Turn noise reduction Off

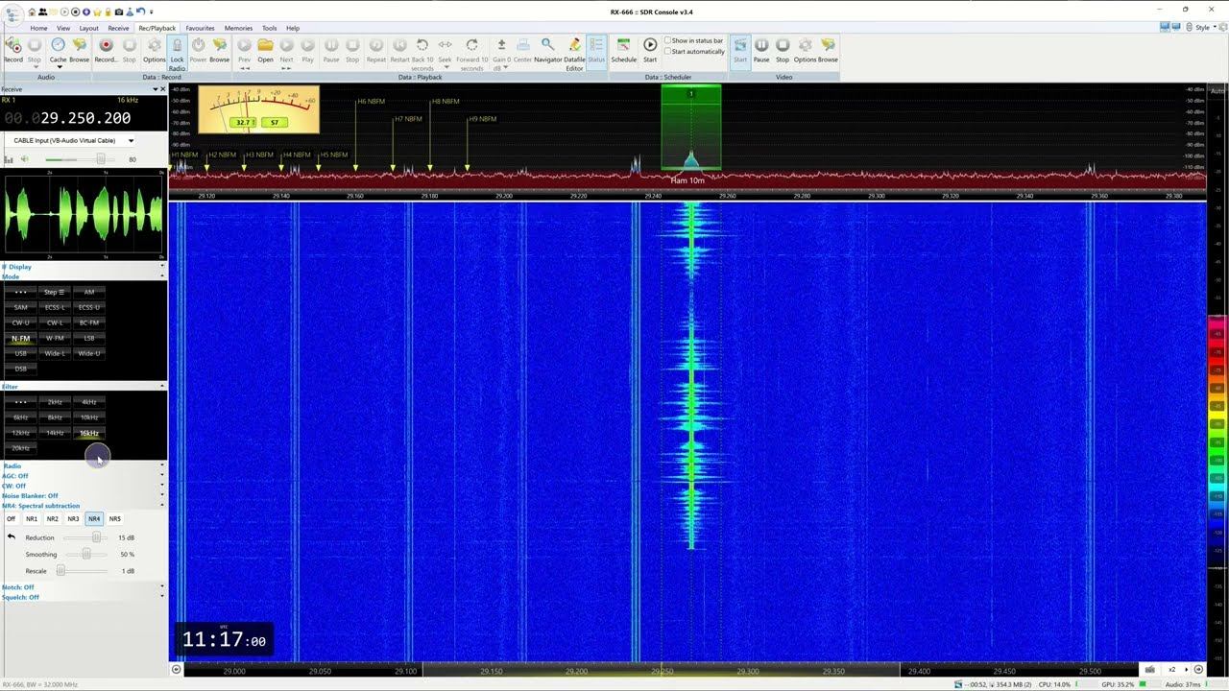12,519
